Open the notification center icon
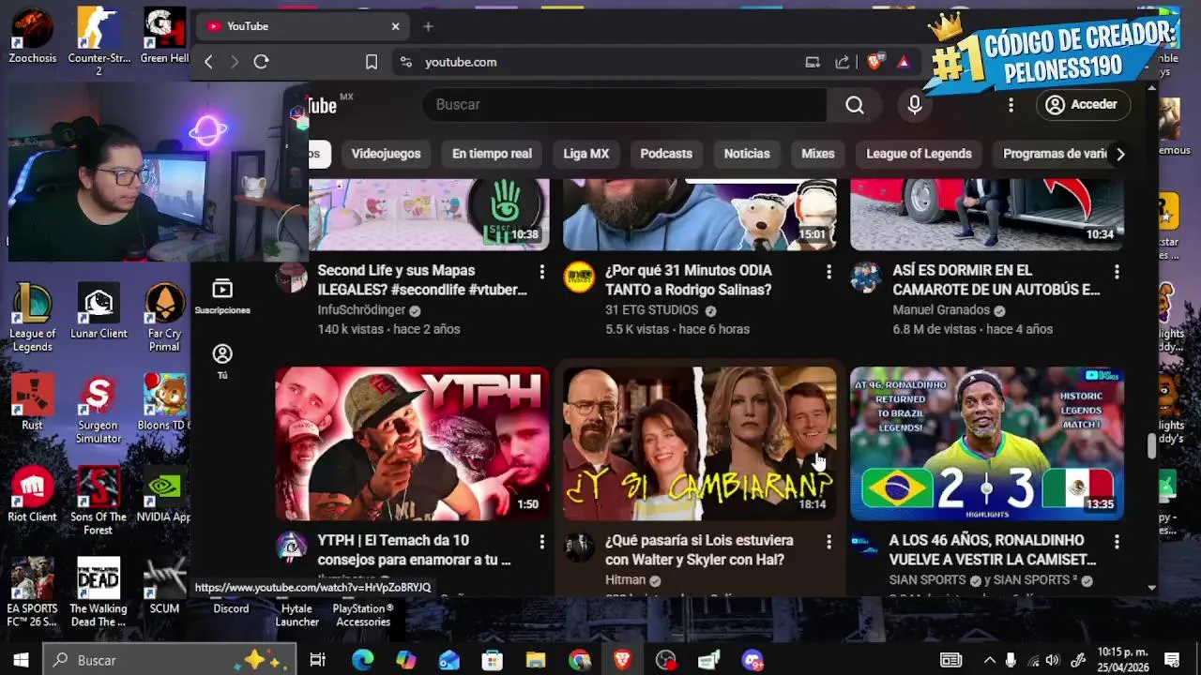This screenshot has width=1201, height=675. pyautogui.click(x=1172, y=660)
